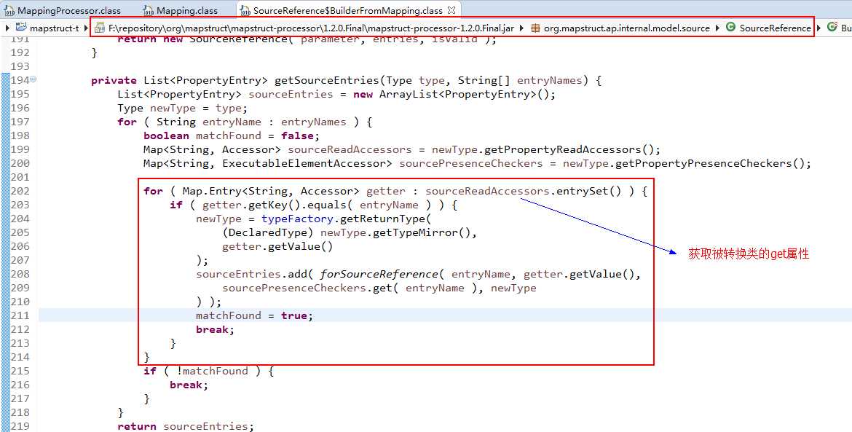
Task: Click the green SourceReference class icon
Action: (731, 27)
